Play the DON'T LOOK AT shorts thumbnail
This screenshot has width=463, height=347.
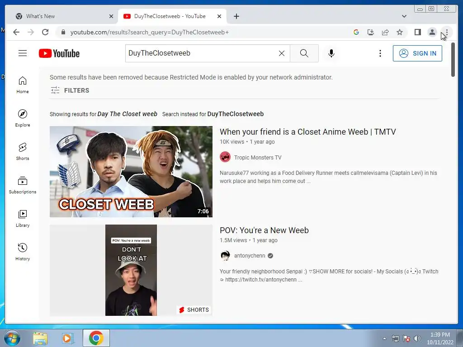[131, 270]
